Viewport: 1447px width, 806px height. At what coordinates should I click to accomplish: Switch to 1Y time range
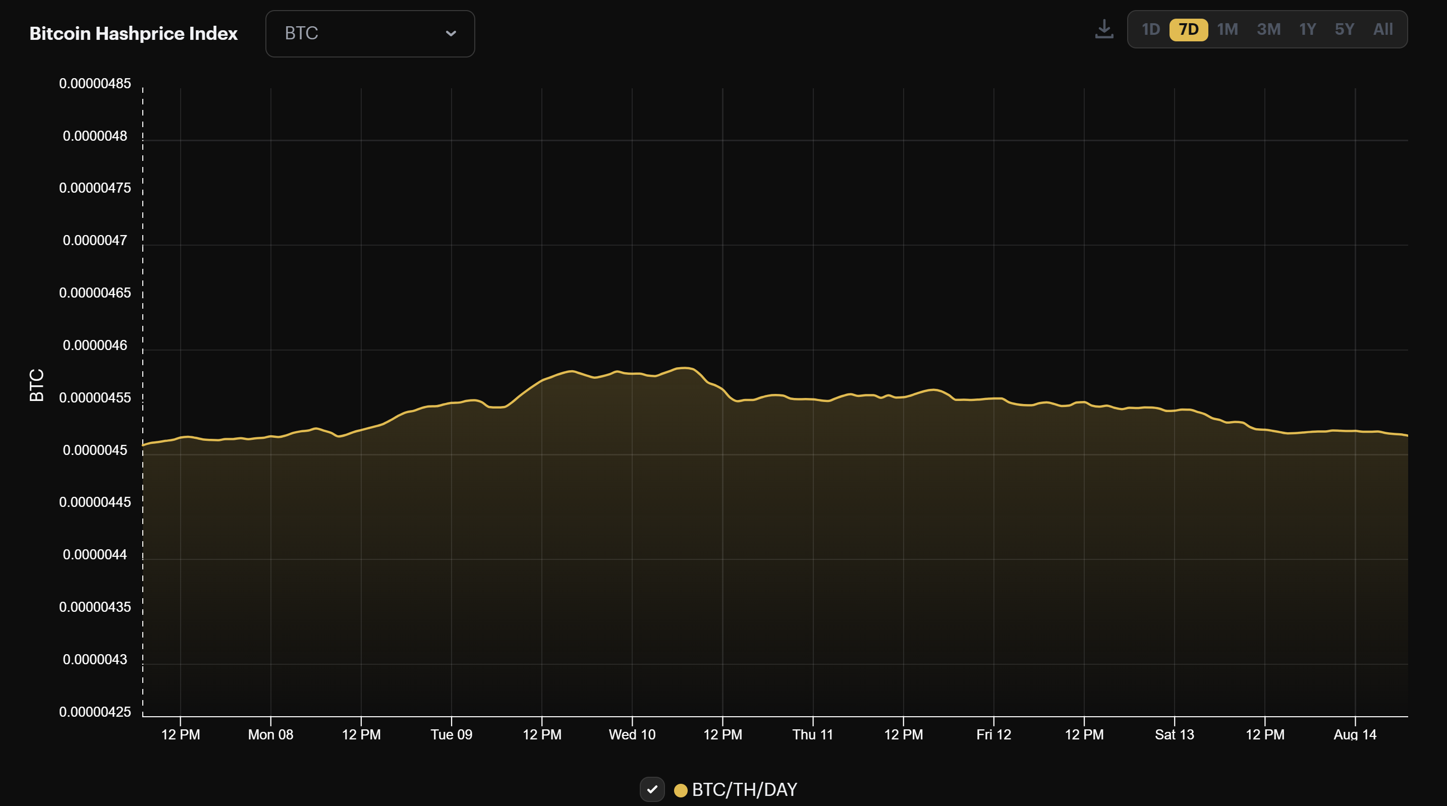pyautogui.click(x=1308, y=30)
